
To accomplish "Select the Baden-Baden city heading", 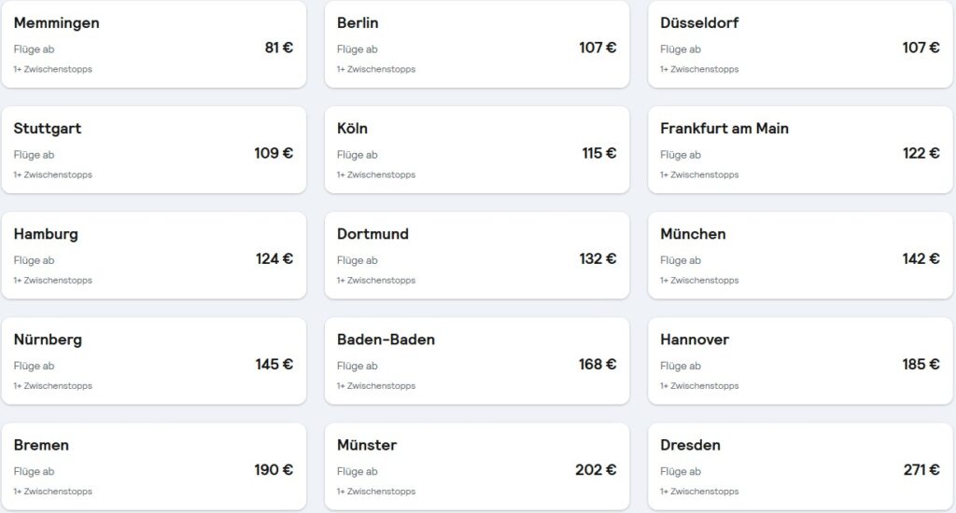I will pyautogui.click(x=386, y=340).
